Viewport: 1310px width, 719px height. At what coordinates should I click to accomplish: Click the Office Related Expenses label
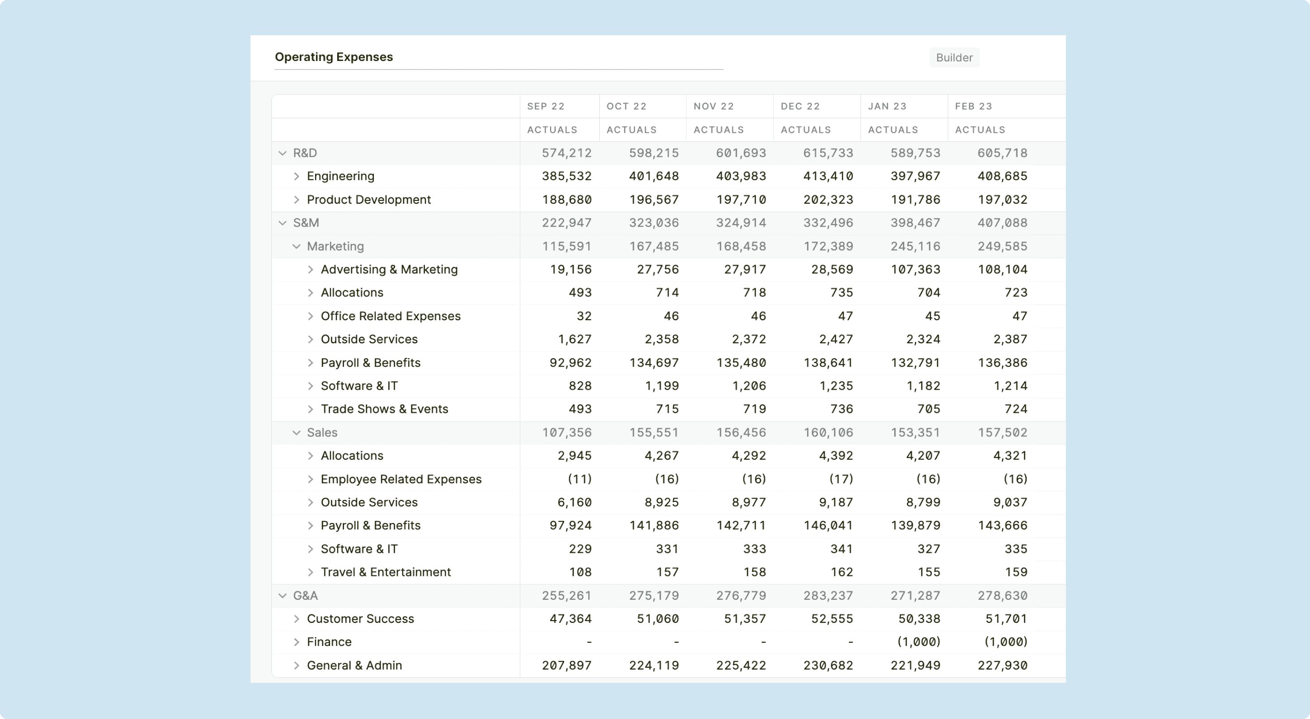[391, 316]
